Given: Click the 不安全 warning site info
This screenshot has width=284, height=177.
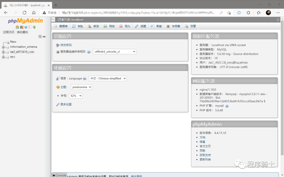Looking at the screenshot, I should coord(50,13).
